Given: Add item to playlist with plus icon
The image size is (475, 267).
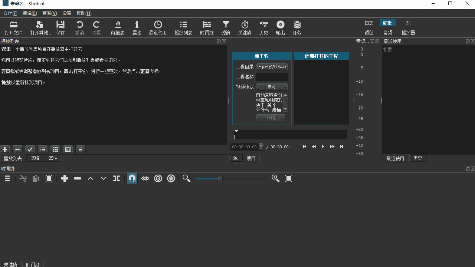Looking at the screenshot, I should pos(5,149).
